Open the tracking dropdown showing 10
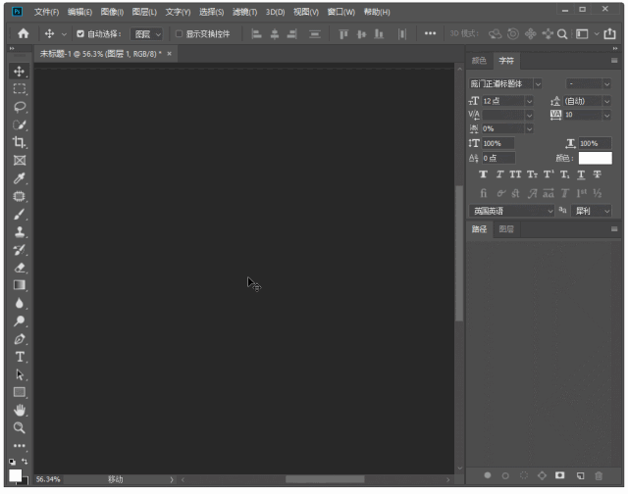This screenshot has width=628, height=494. click(606, 116)
